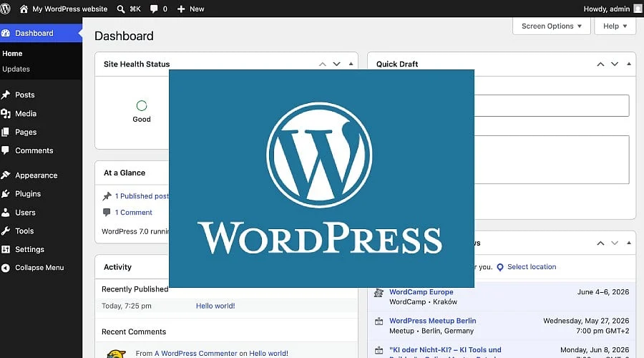Screen dimensions: 644x358
Task: Open A WordPress Commenter link
Action: pyautogui.click(x=195, y=354)
